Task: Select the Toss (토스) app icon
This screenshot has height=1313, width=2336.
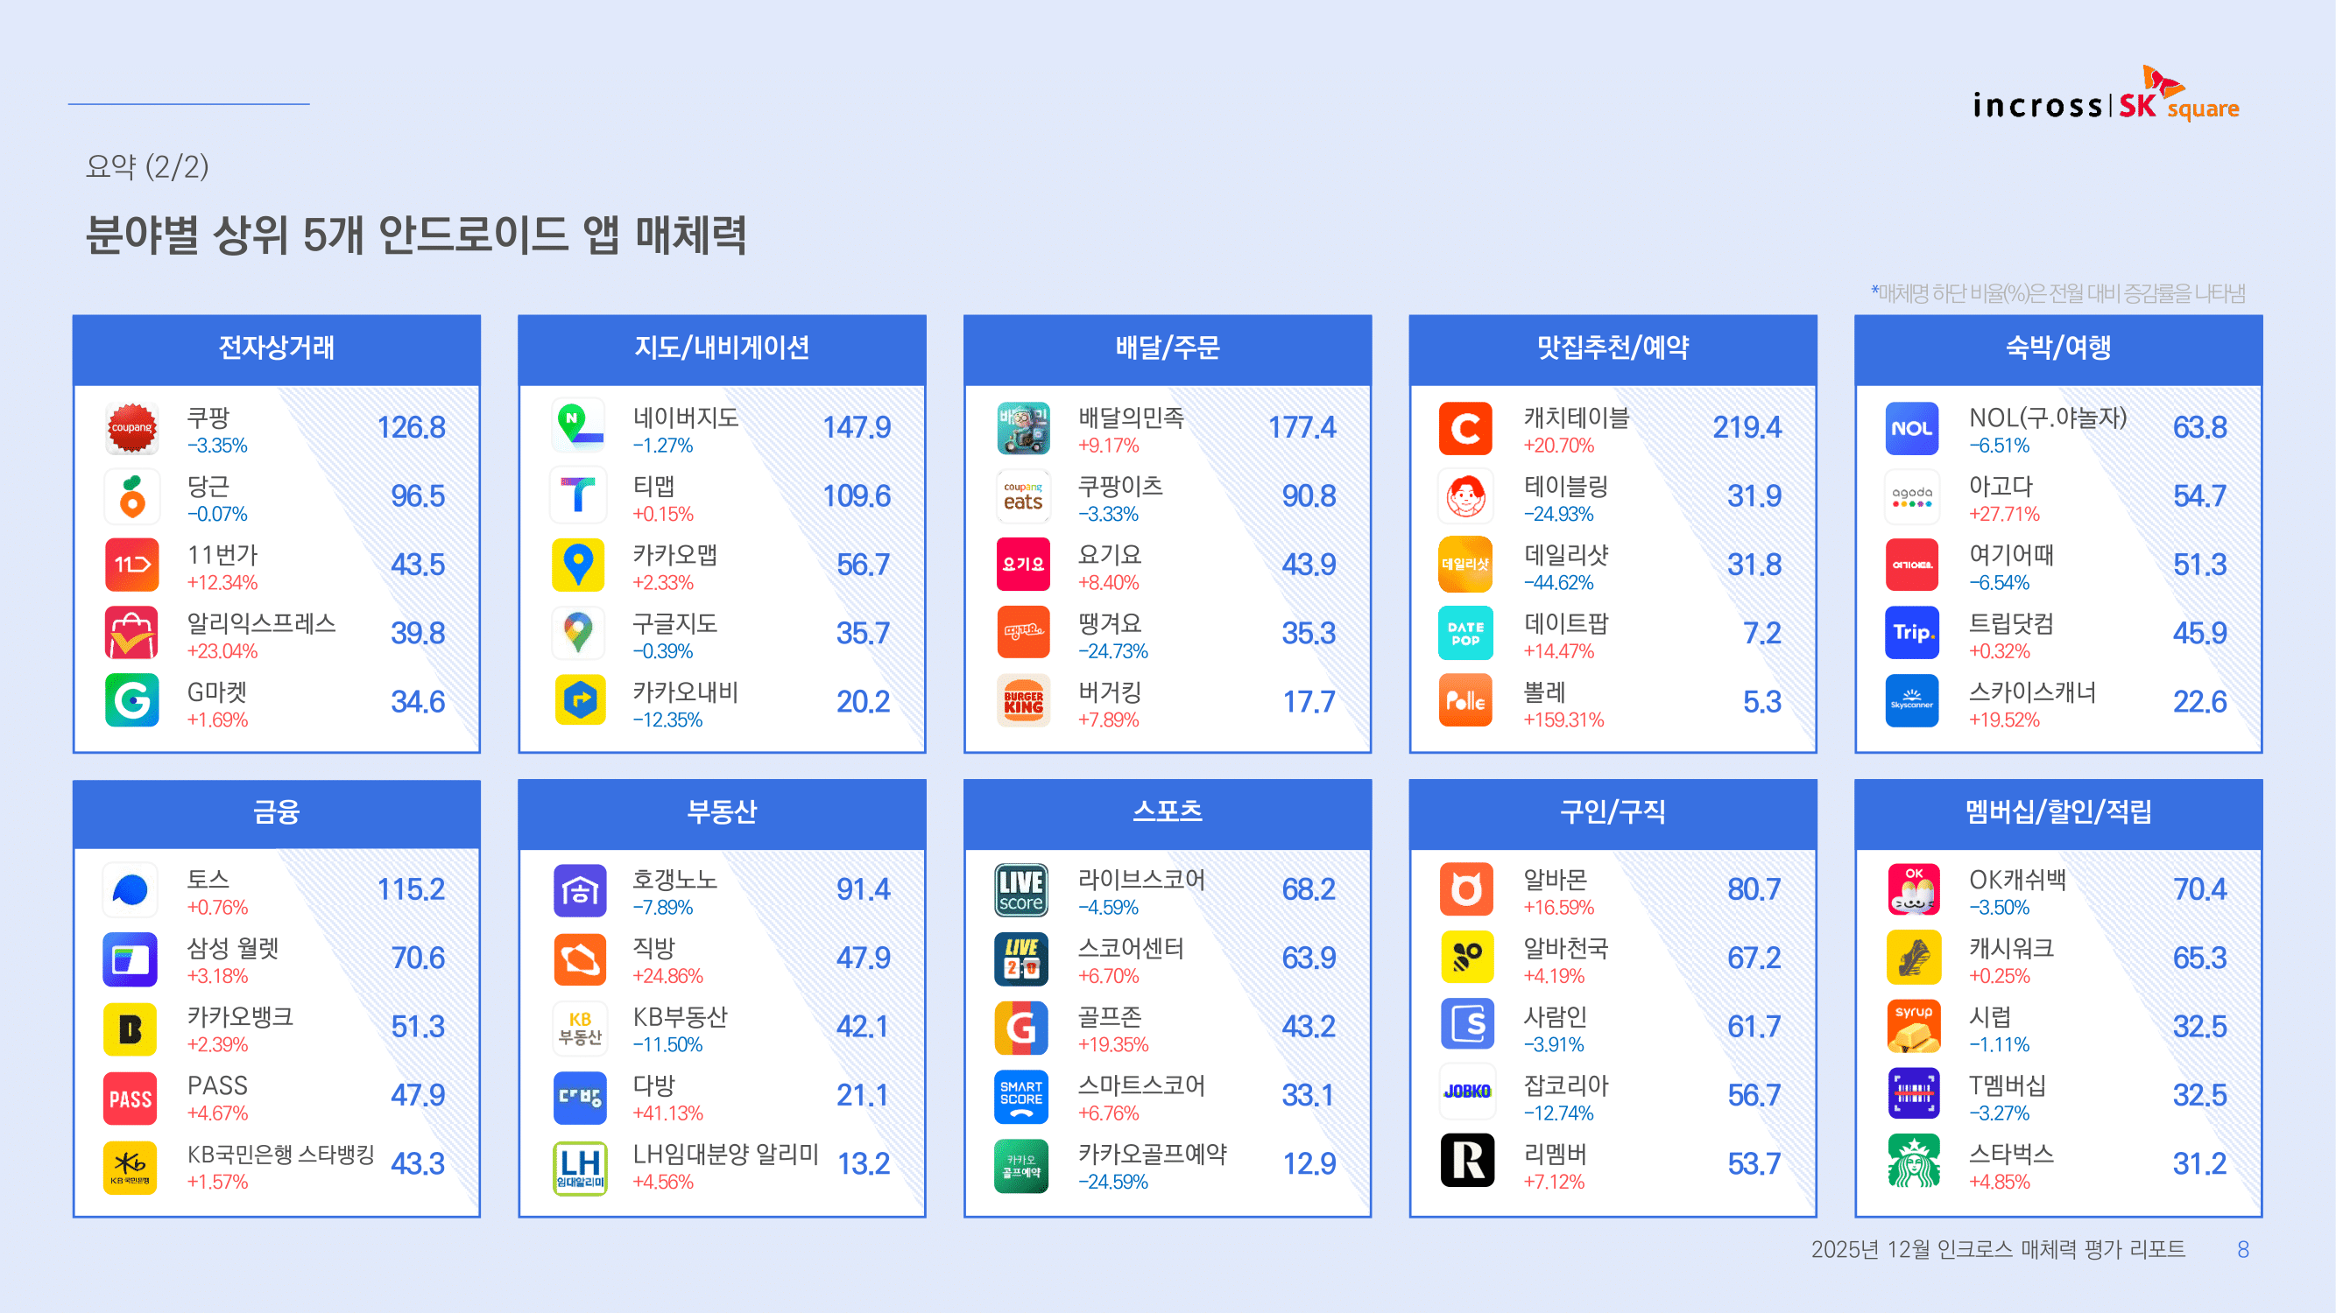Action: click(131, 891)
